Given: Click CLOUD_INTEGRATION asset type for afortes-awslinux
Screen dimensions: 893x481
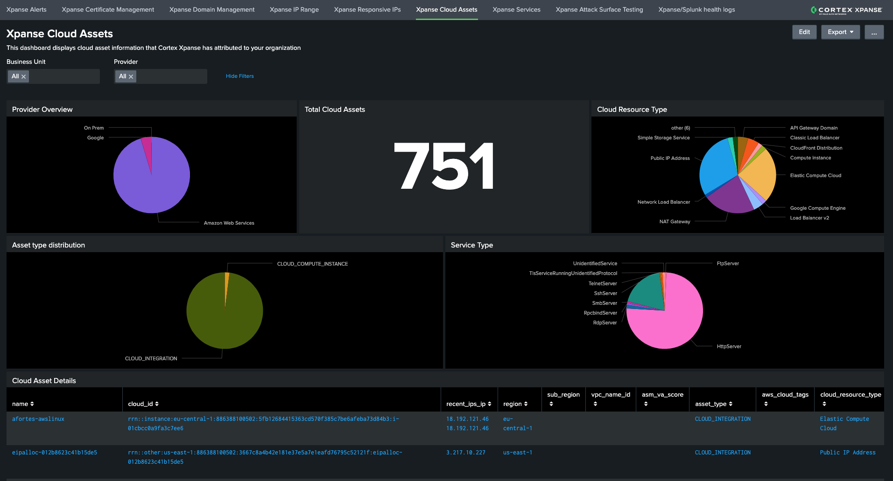Looking at the screenshot, I should (x=723, y=419).
